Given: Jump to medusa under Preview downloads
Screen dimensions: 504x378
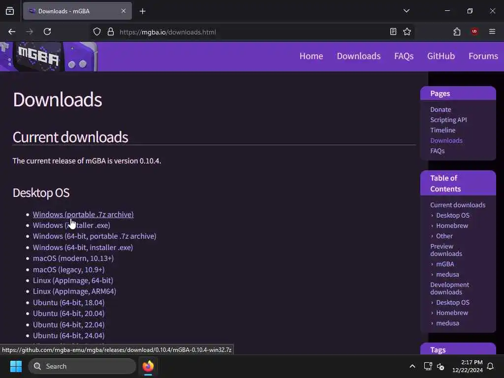Looking at the screenshot, I should click(x=447, y=275).
